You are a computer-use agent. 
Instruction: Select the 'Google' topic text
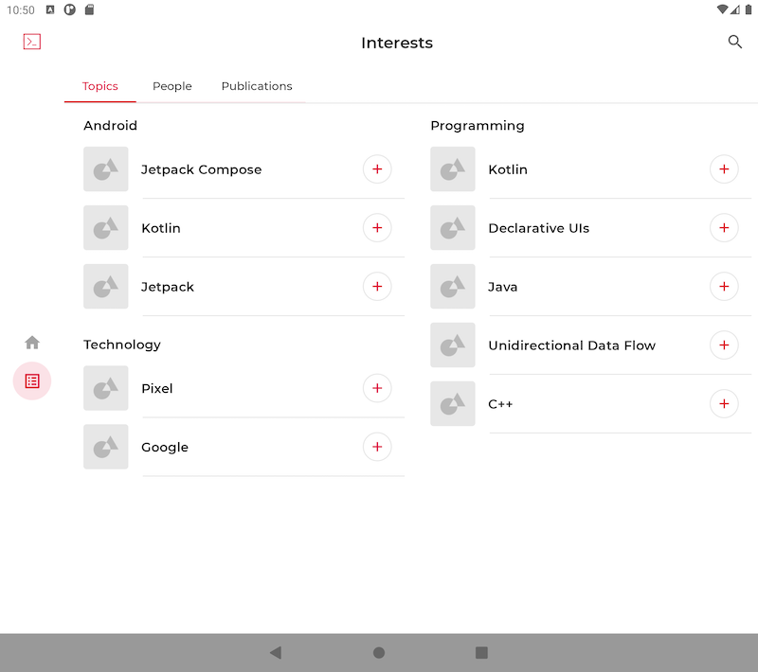tap(165, 448)
